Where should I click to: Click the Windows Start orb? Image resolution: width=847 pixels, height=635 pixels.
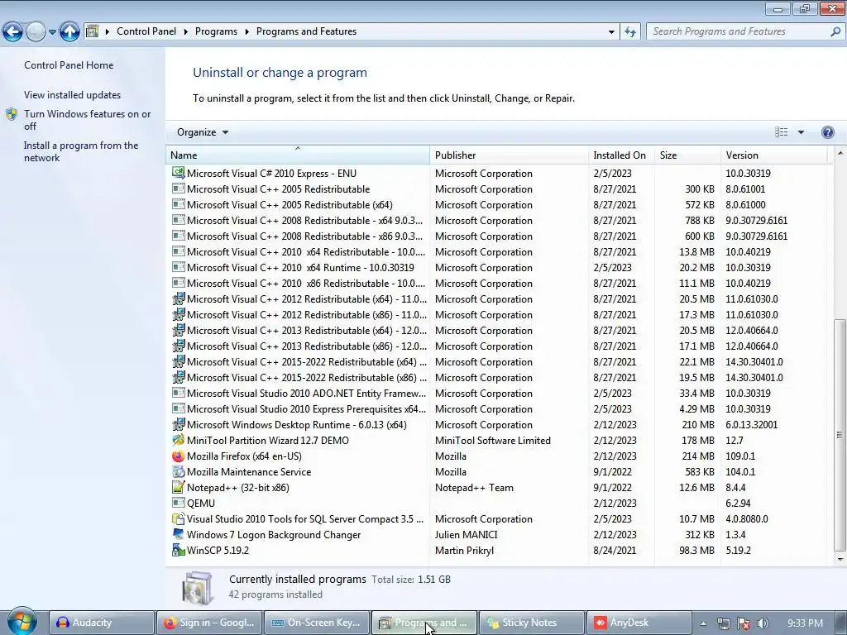point(22,622)
